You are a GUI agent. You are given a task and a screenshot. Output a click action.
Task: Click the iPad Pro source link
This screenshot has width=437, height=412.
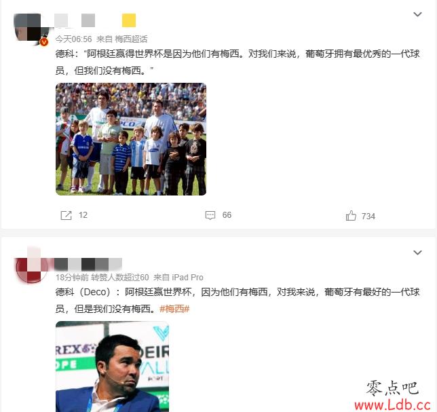point(187,278)
